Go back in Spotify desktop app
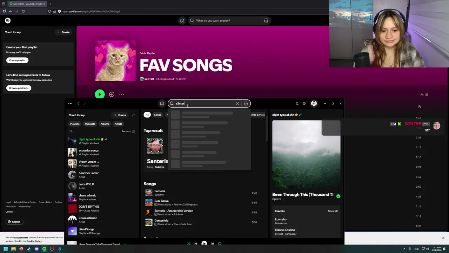Viewport: 449px width, 253px height. (79, 103)
